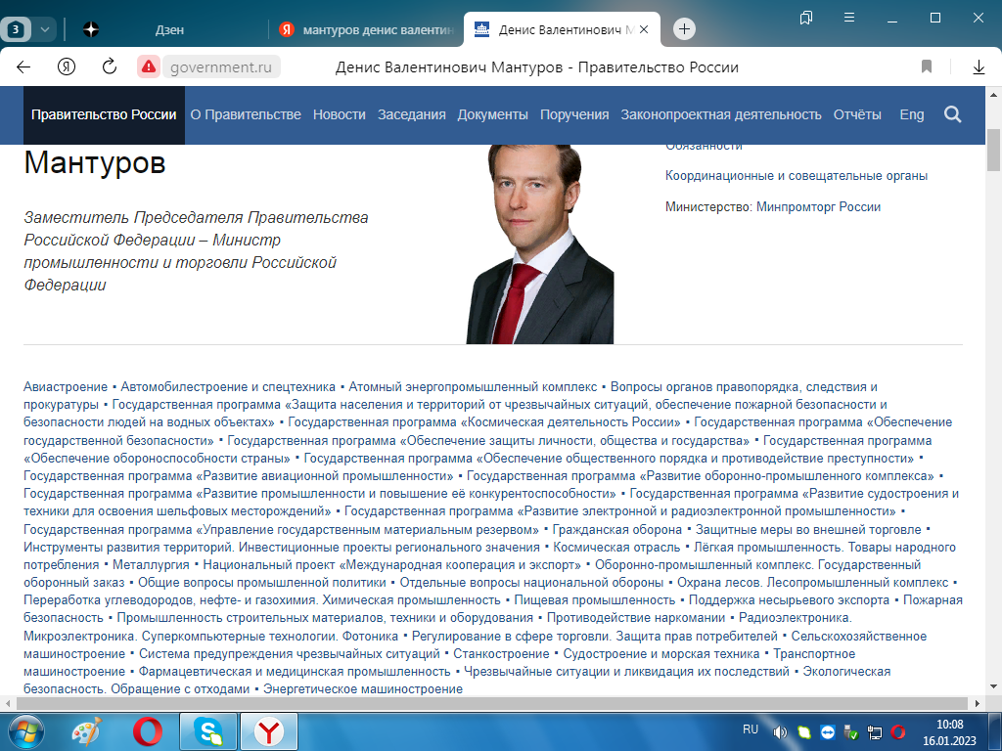The image size is (1002, 751).
Task: Open the volume control in the tray
Action: (x=778, y=730)
